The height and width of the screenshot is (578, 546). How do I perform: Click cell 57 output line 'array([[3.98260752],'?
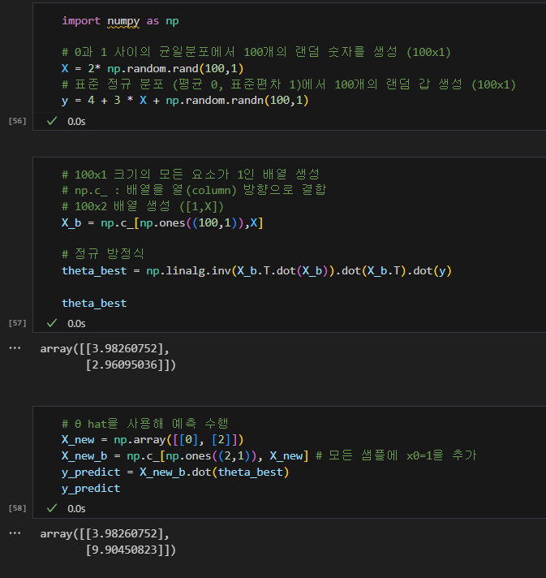[x=105, y=349]
